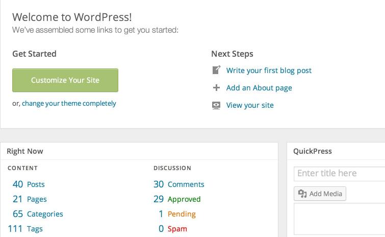
Task: Click the media icon in Add Media button
Action: tap(302, 194)
